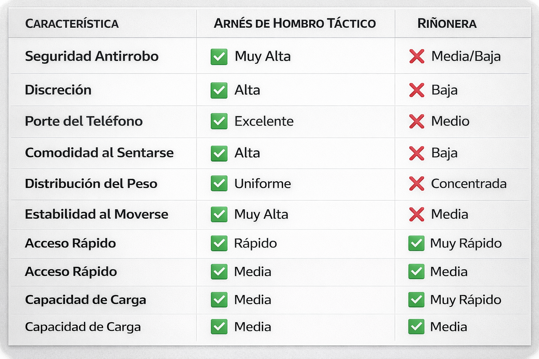
Task: Click the Distribución del Peso label
Action: [x=91, y=184]
